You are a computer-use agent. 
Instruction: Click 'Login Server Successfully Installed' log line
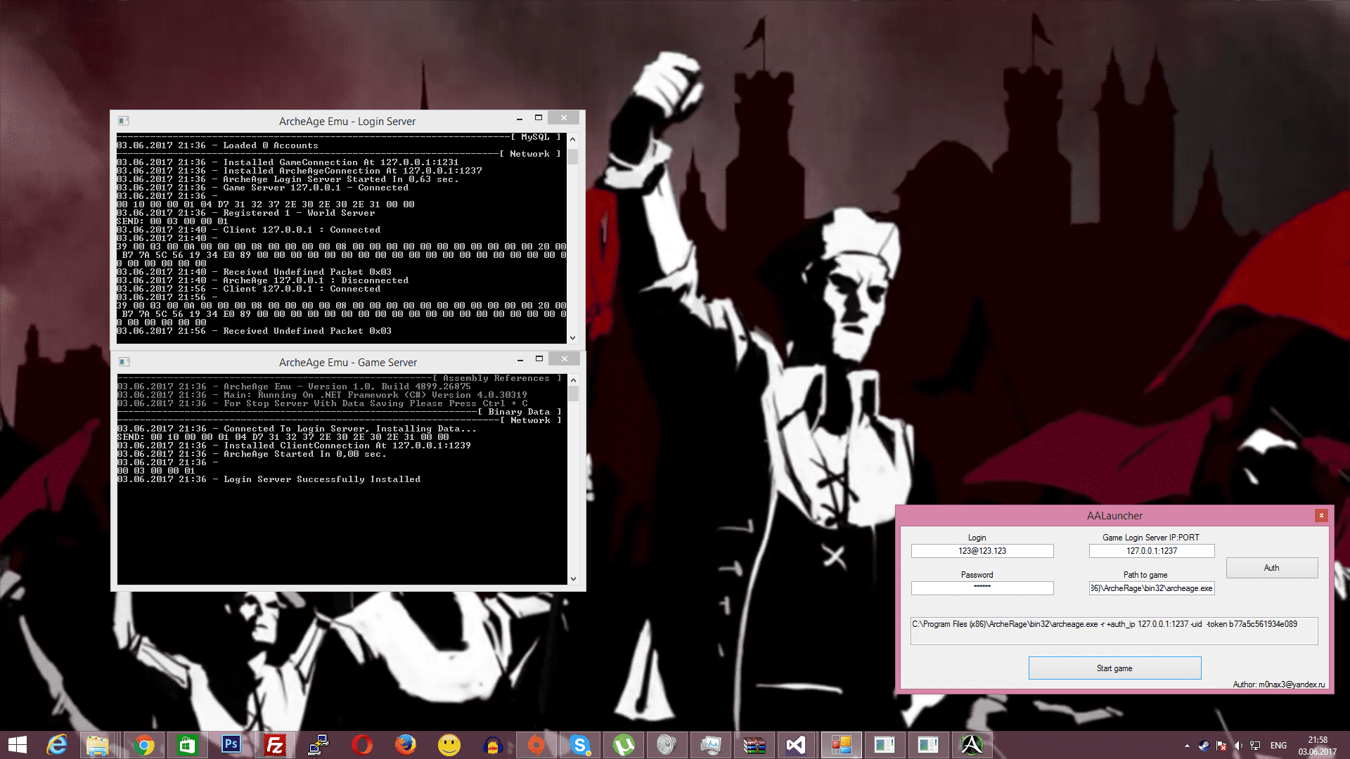click(322, 479)
